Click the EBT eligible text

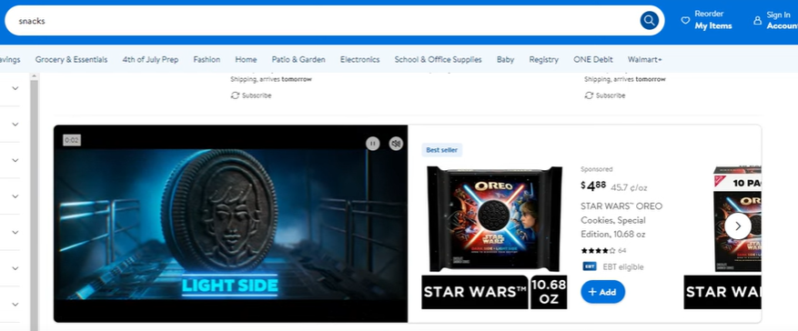coord(623,267)
